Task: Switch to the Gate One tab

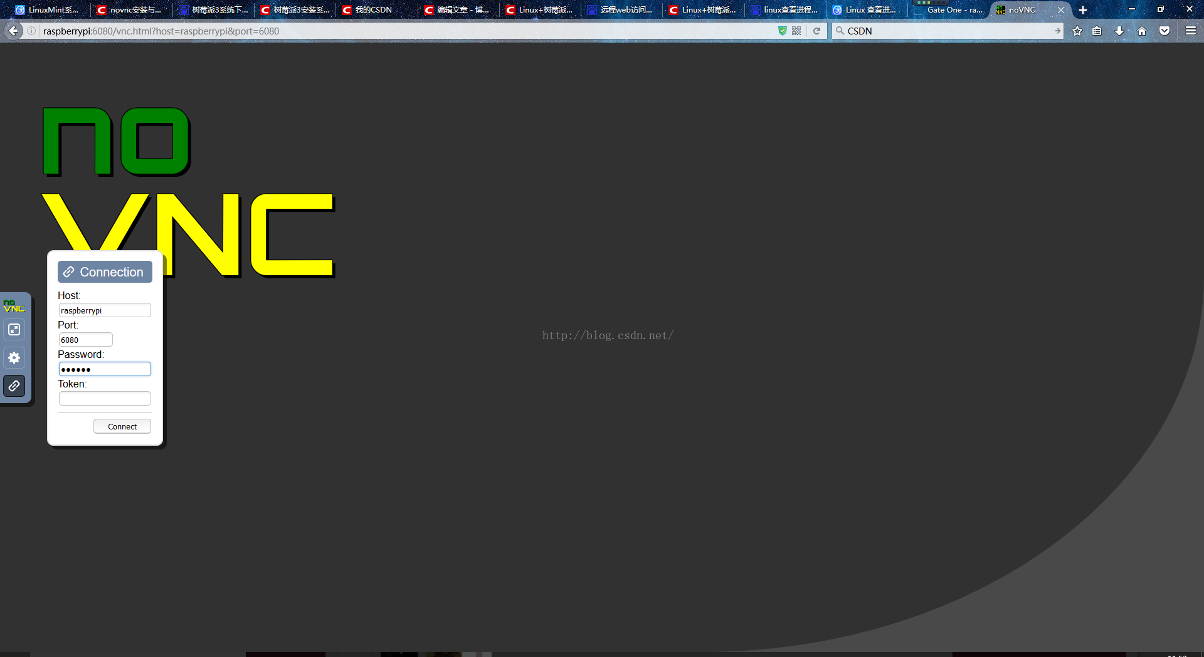Action: click(949, 10)
